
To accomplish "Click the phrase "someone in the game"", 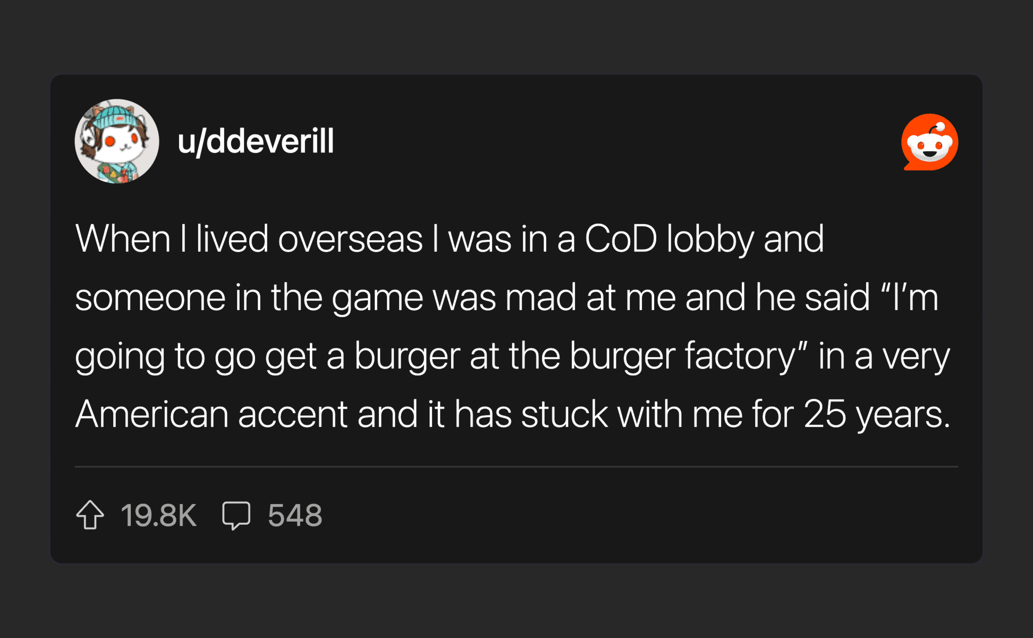I will [x=249, y=297].
